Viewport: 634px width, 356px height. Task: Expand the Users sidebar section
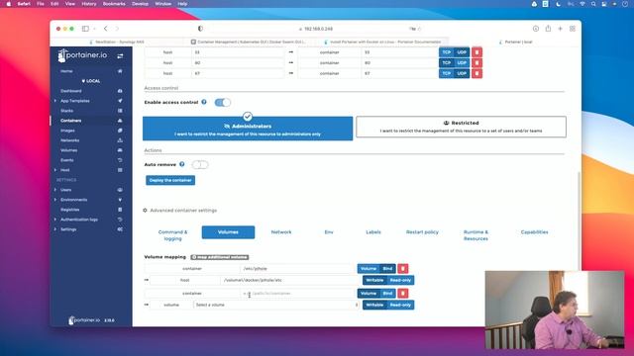pos(55,190)
